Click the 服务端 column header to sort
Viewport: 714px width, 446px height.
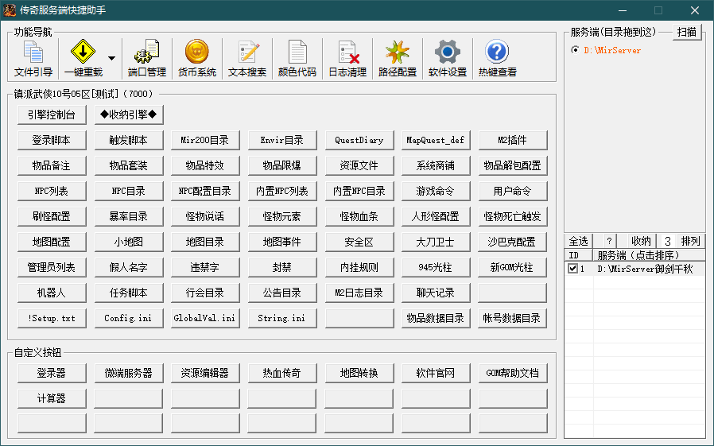pos(648,255)
